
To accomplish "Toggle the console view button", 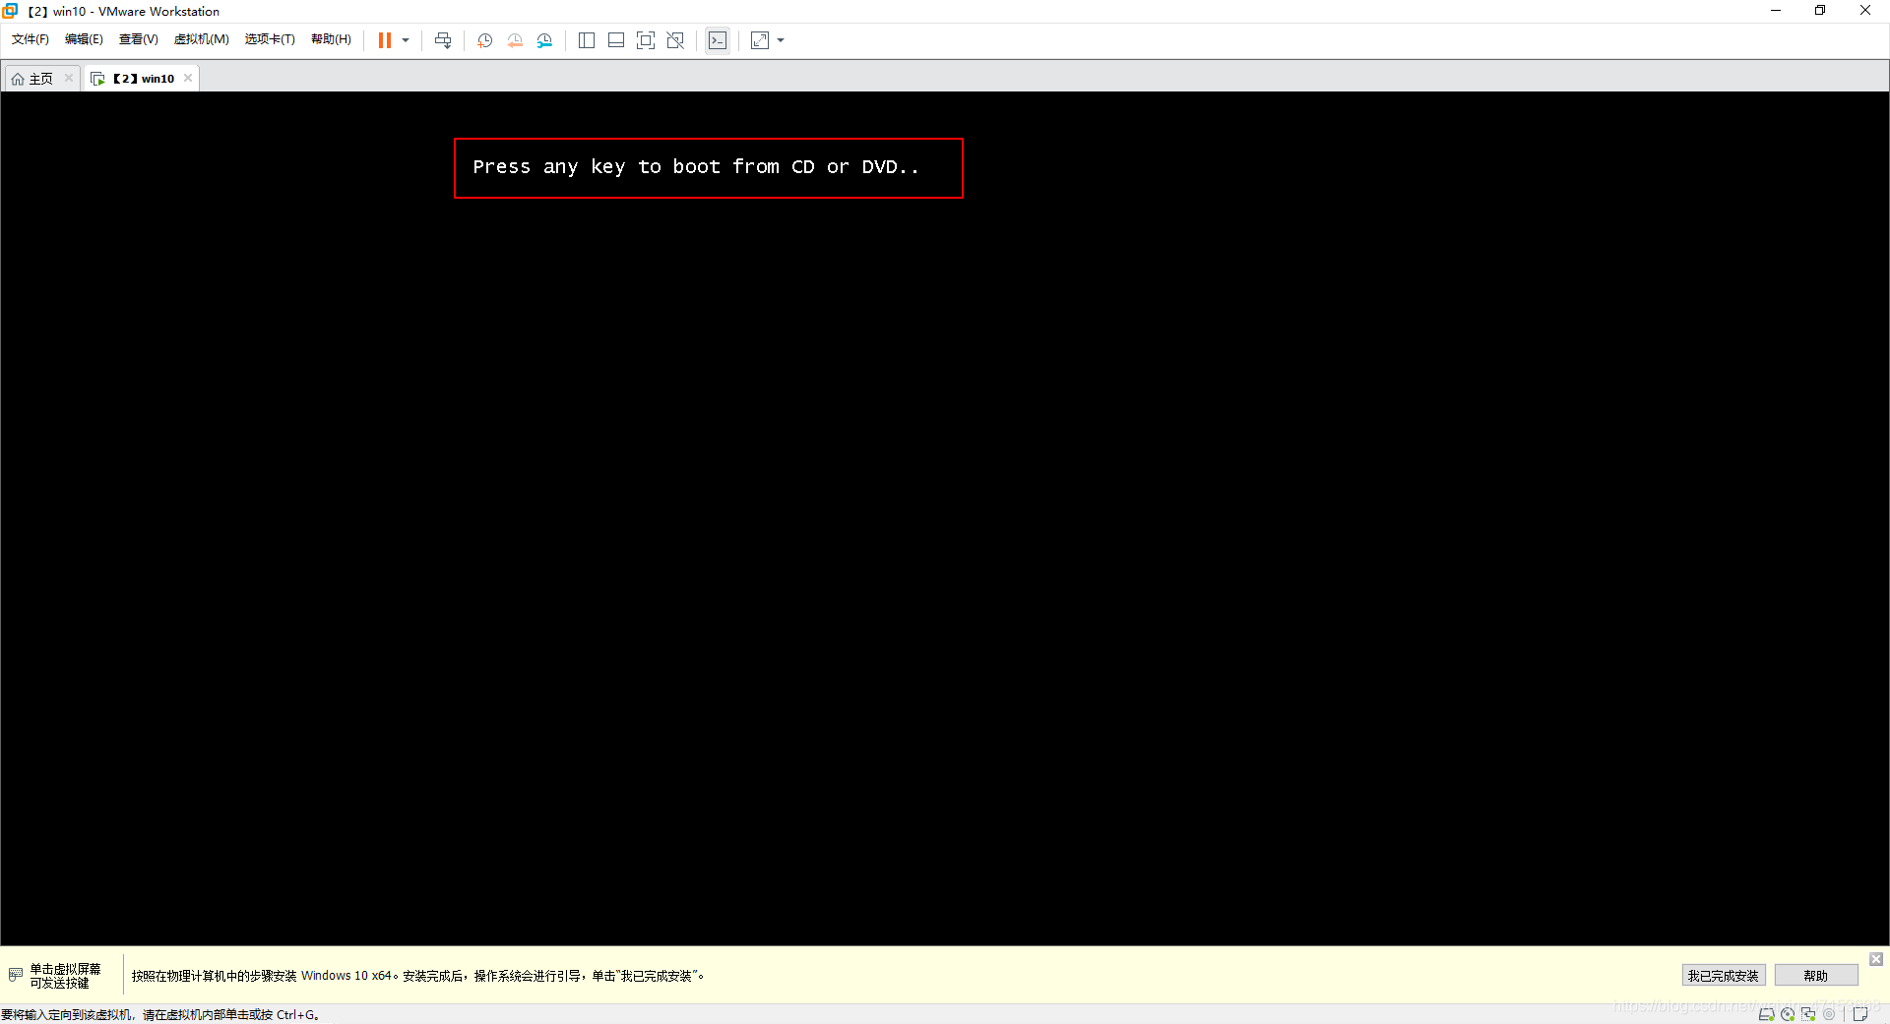I will 718,40.
